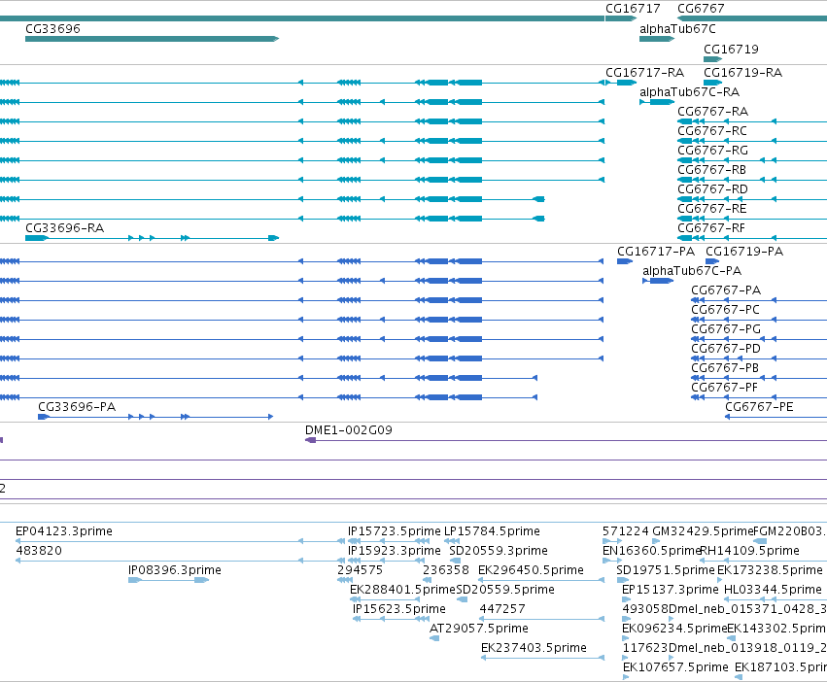Open protein label CG6767-PF
Screen dimensions: 827x682
tap(725, 388)
